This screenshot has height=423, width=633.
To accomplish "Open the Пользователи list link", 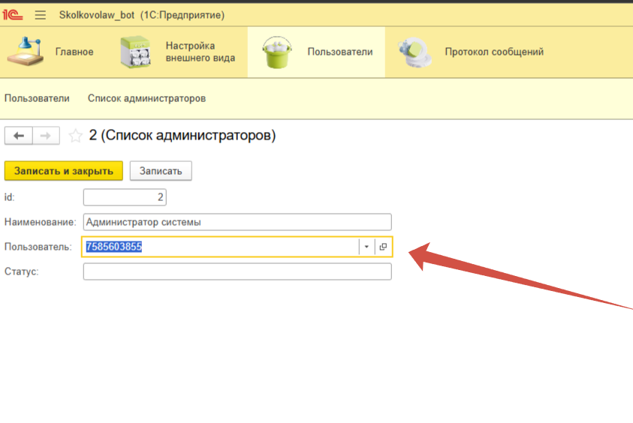I will (x=37, y=98).
